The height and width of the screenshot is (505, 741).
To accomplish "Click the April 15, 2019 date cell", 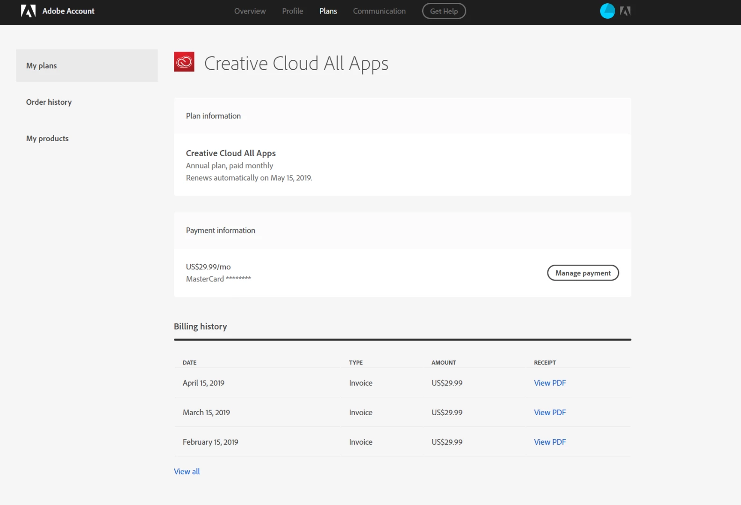I will 203,383.
